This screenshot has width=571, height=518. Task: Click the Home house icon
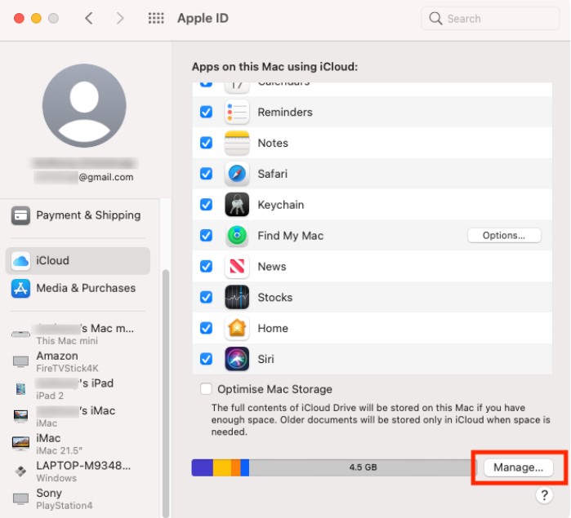point(237,328)
